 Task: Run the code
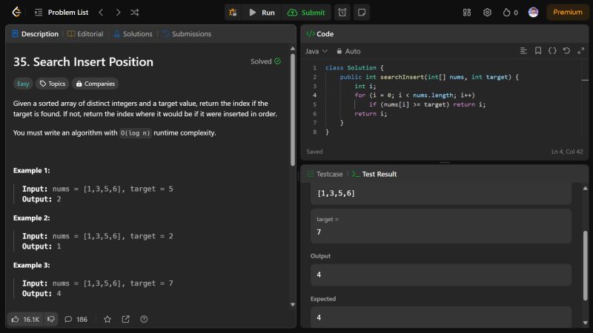262,13
